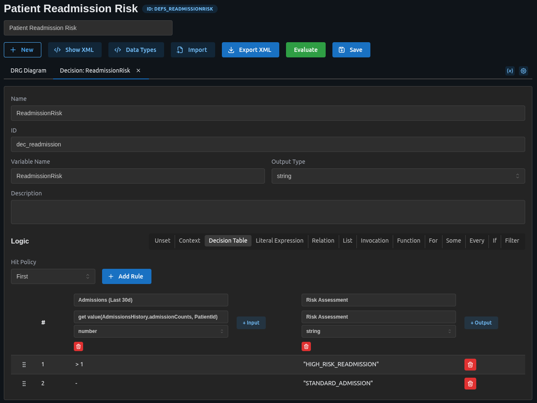The image size is (537, 403).
Task: Click the variables (x) icon
Action: tap(510, 71)
